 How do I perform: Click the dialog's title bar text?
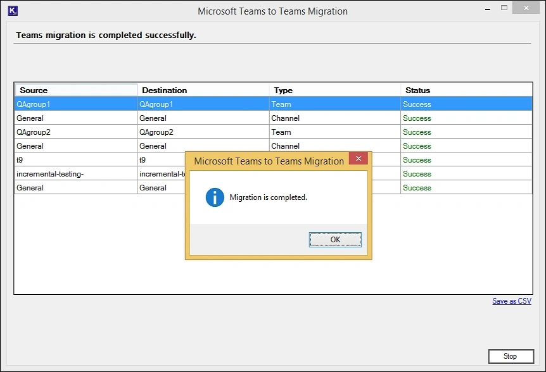(269, 161)
